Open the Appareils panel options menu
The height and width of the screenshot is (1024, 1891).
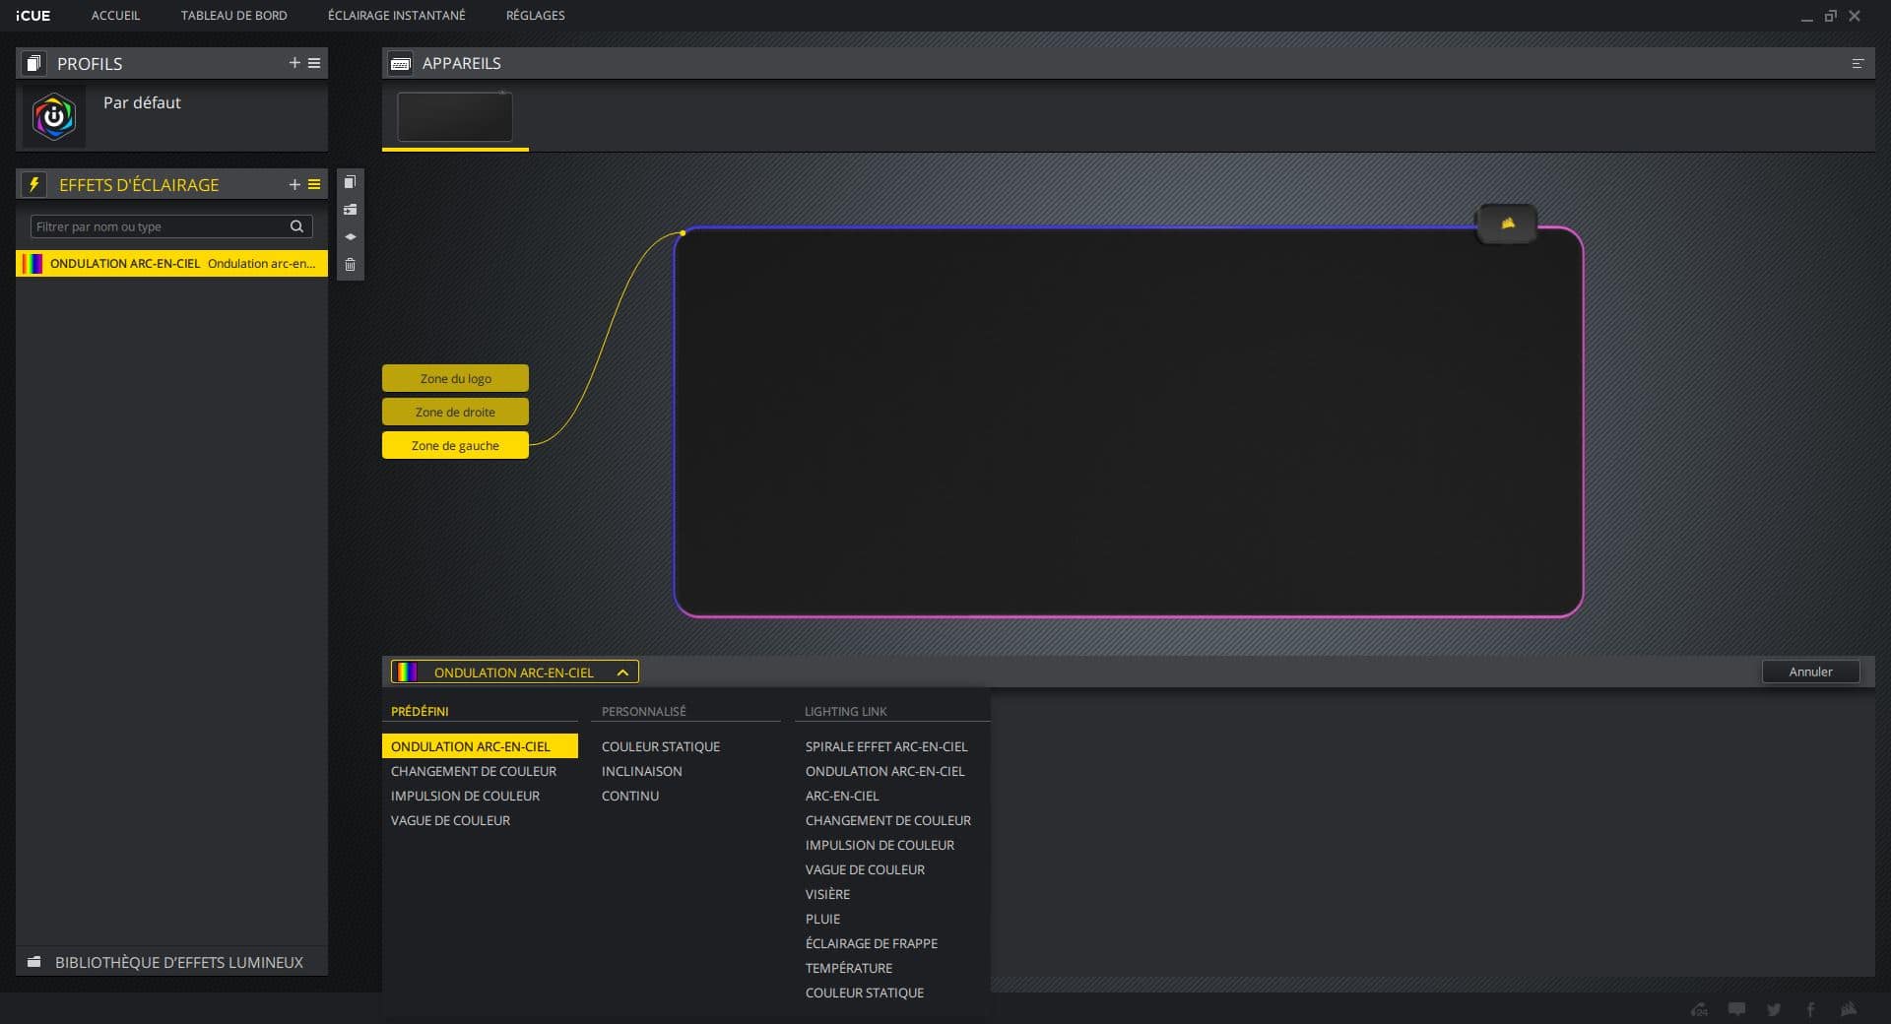point(1858,63)
